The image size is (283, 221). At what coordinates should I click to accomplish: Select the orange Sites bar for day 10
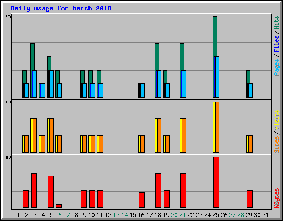(93, 144)
